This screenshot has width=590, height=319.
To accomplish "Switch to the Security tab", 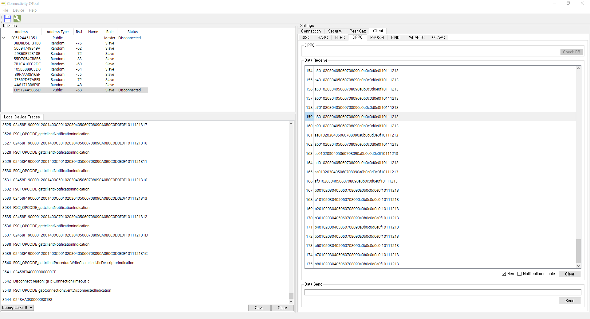I will click(335, 31).
